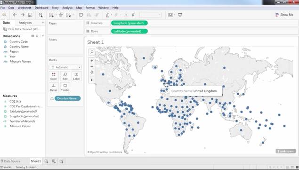Click the Fix axes pin icon in toolbar
This screenshot has width=299, height=170.
pyautogui.click(x=133, y=15)
